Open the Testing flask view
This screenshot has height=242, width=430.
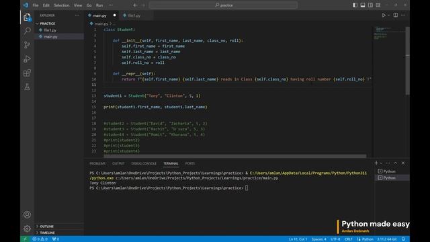coord(27,87)
